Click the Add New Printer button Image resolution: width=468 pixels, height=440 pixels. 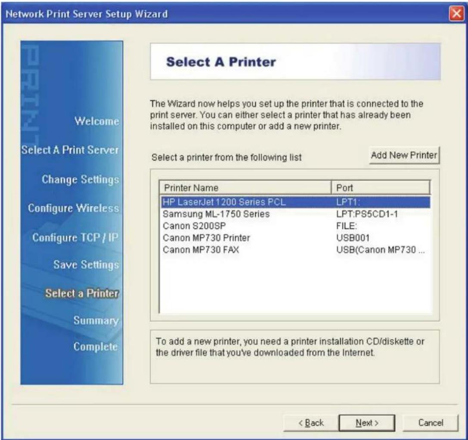pyautogui.click(x=404, y=155)
